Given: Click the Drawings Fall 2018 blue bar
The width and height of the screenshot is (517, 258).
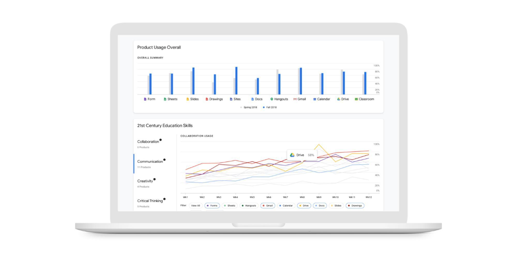Looking at the screenshot, I should [x=215, y=84].
